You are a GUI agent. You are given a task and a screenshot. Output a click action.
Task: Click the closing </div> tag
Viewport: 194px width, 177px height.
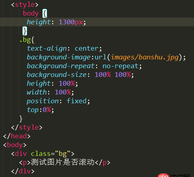(23, 171)
